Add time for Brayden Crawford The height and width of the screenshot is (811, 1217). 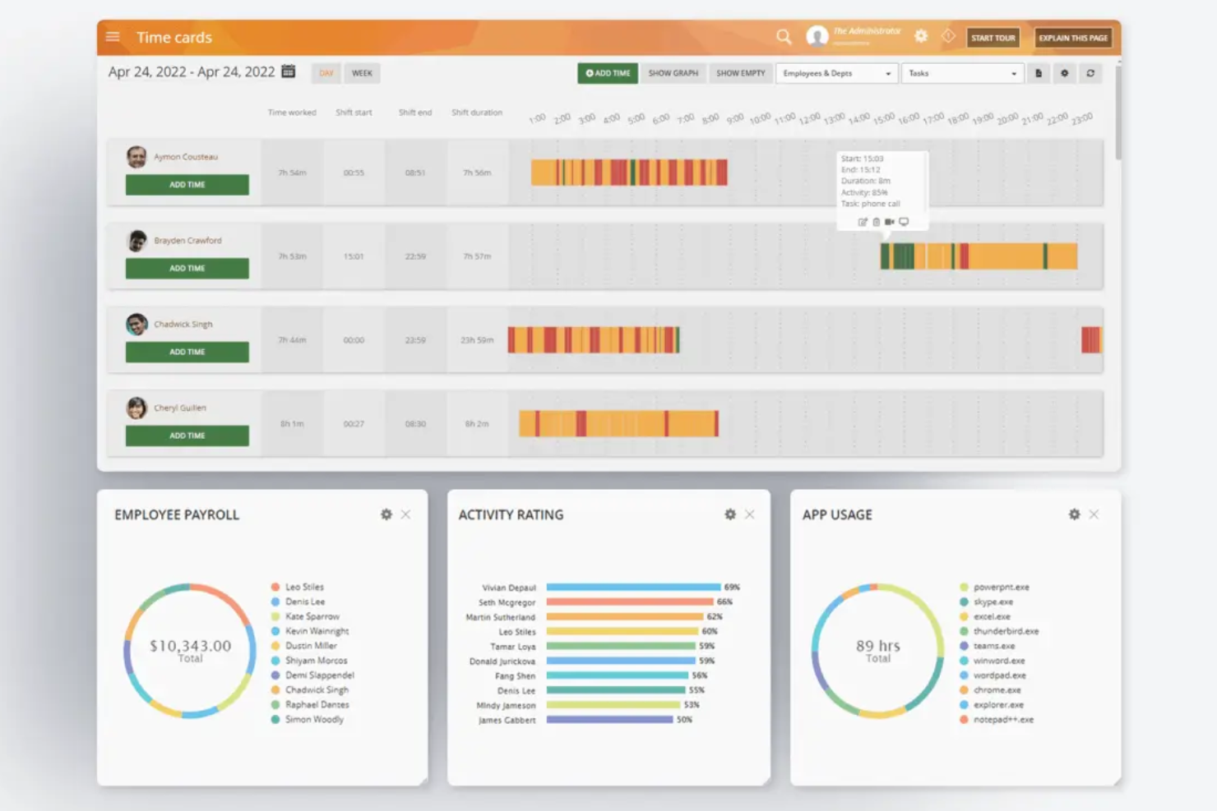pyautogui.click(x=187, y=268)
